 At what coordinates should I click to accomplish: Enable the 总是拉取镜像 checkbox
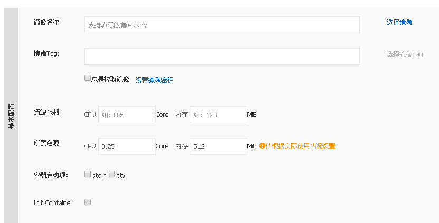[x=88, y=78]
